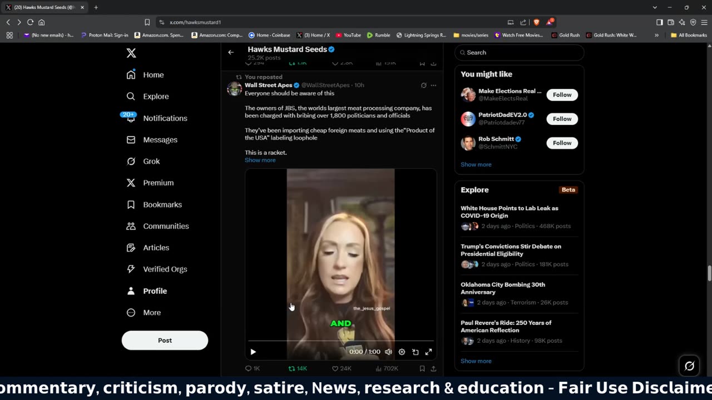Image resolution: width=712 pixels, height=400 pixels.
Task: Open Wall Street Apes avatar
Action: point(235,88)
